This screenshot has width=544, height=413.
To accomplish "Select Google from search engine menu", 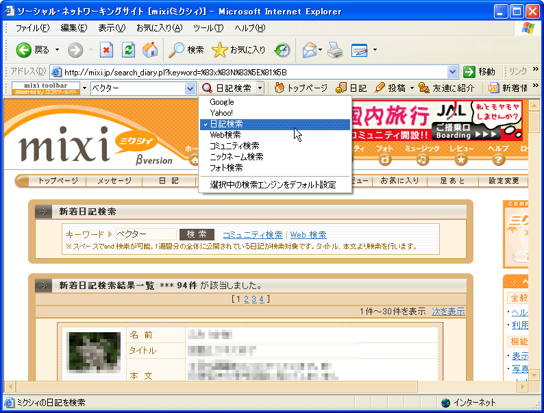I will tap(275, 102).
